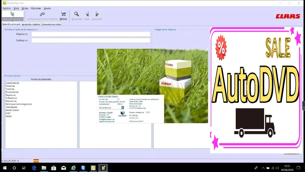The width and height of the screenshot is (305, 172).
Task: Select Picadoras in product family list
Action: [x=10, y=86]
